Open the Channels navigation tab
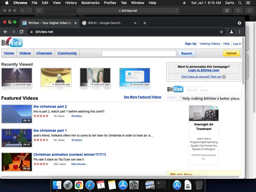 click(x=44, y=53)
